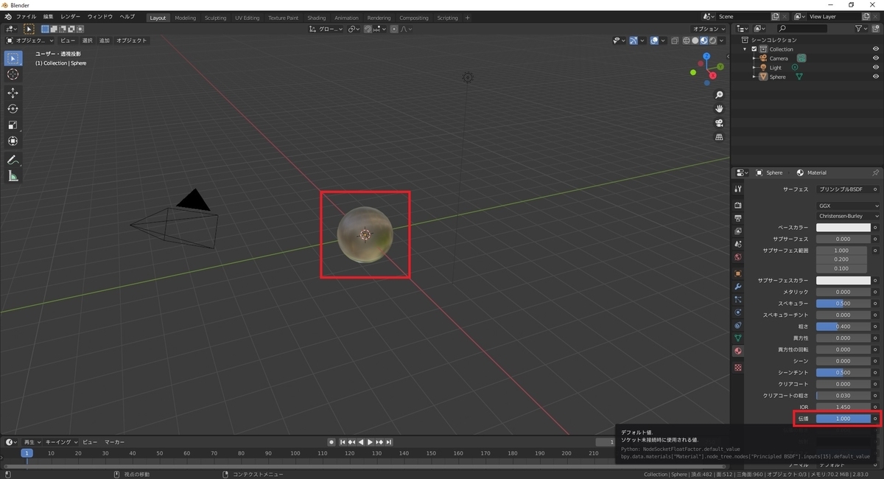Hide the Camera object via eye icon

(x=876, y=58)
